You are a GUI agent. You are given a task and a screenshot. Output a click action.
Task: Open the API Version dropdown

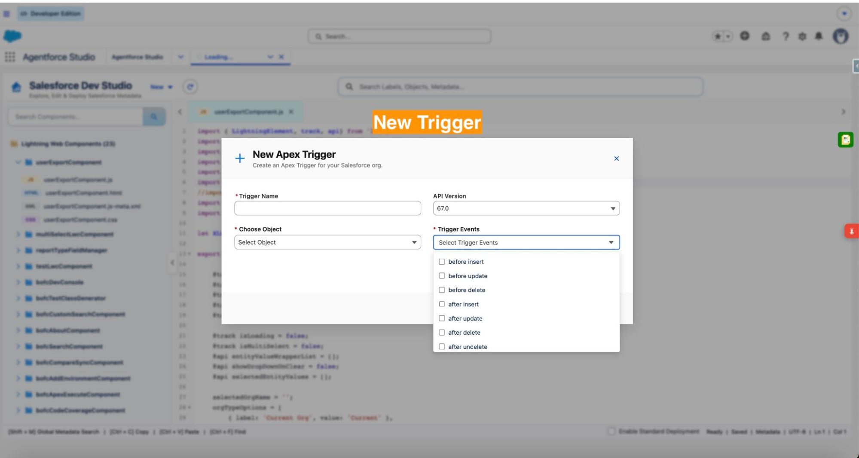(x=526, y=208)
